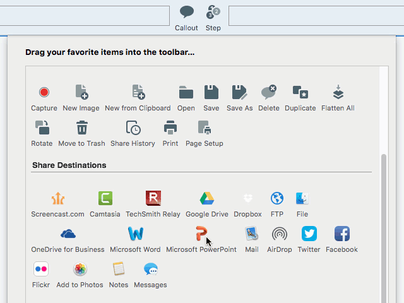This screenshot has height=303, width=404.
Task: Choose the Microsoft Word icon
Action: [x=136, y=234]
